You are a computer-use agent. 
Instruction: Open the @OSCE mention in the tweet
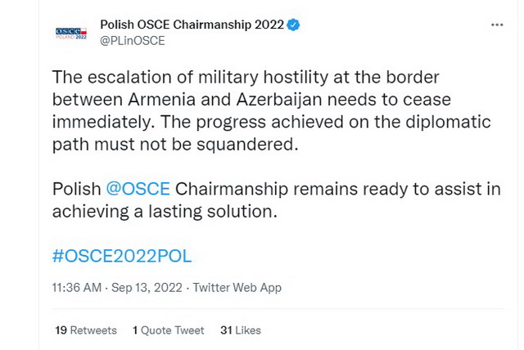pyautogui.click(x=138, y=189)
